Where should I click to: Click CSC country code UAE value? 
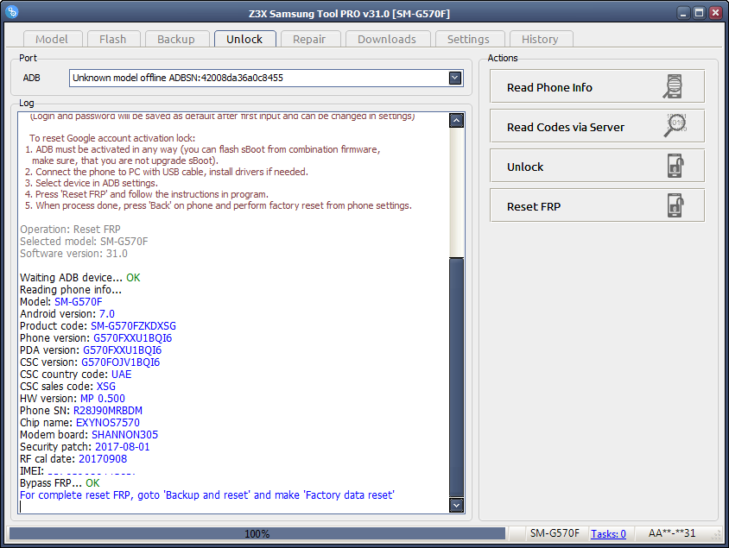point(121,375)
